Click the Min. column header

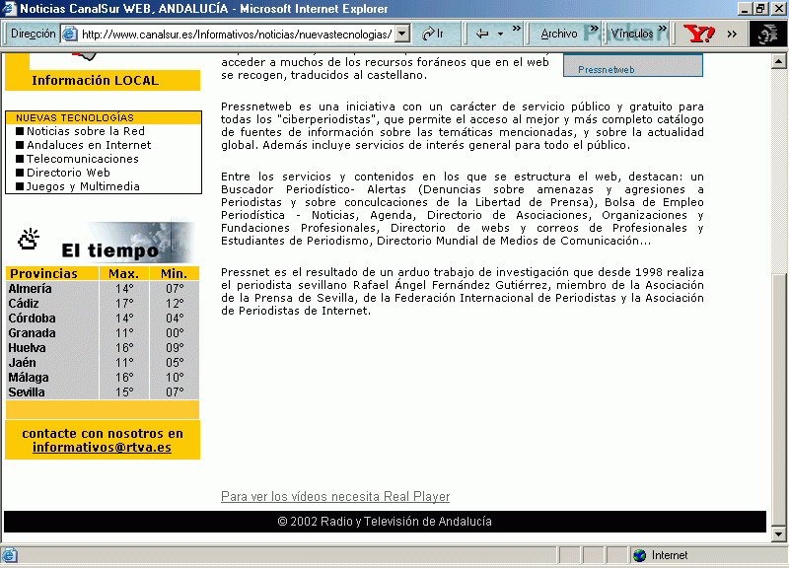click(174, 274)
